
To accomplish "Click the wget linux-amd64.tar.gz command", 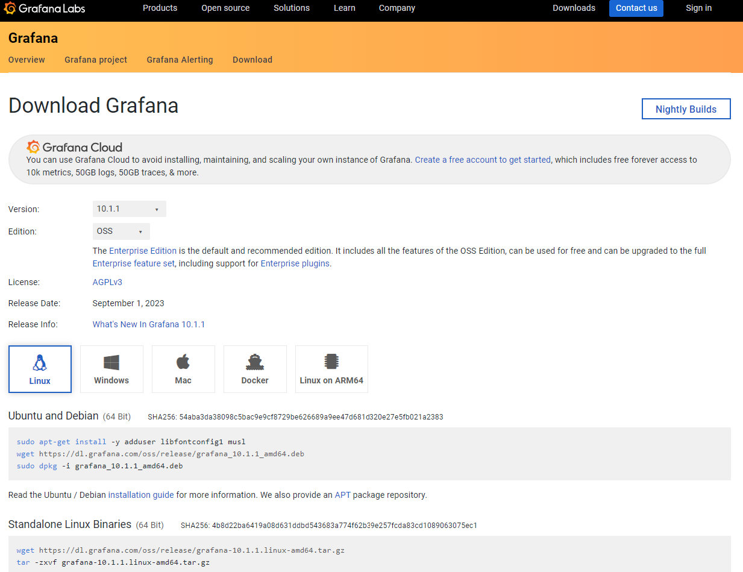I will pos(181,550).
